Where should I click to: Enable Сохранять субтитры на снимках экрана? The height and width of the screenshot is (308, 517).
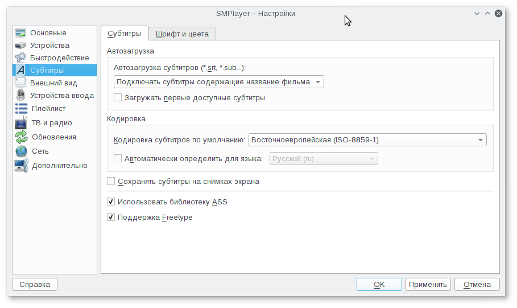pos(111,182)
